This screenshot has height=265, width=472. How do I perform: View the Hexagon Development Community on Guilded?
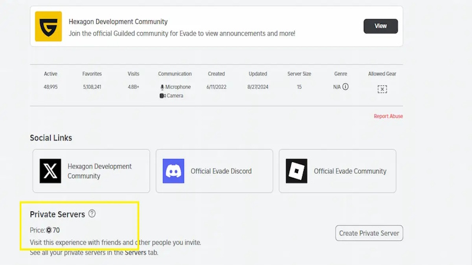[381, 26]
